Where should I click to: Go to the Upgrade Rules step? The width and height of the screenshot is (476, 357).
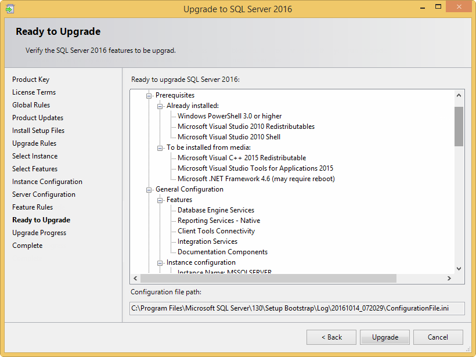tap(34, 143)
